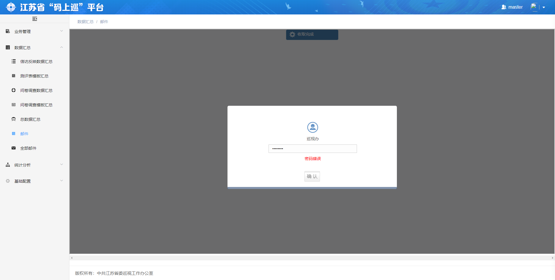Click the 巡视办 account avatar in dialog
The height and width of the screenshot is (280, 555).
click(x=312, y=127)
